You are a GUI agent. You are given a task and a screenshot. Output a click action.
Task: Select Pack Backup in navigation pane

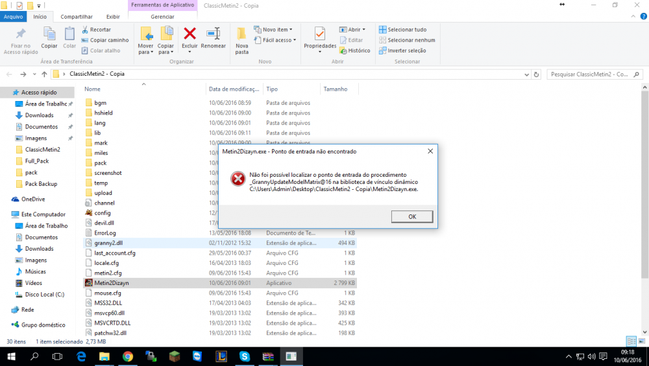pyautogui.click(x=41, y=184)
